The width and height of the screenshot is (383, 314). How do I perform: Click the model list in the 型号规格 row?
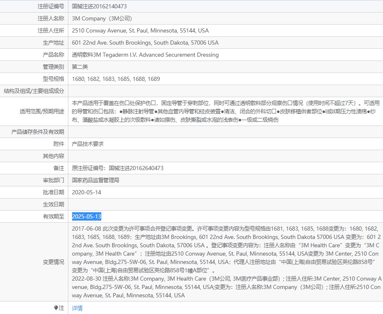(x=116, y=79)
